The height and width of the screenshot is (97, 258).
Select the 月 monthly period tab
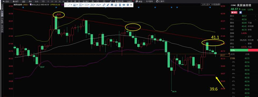pyautogui.click(x=79, y=2)
